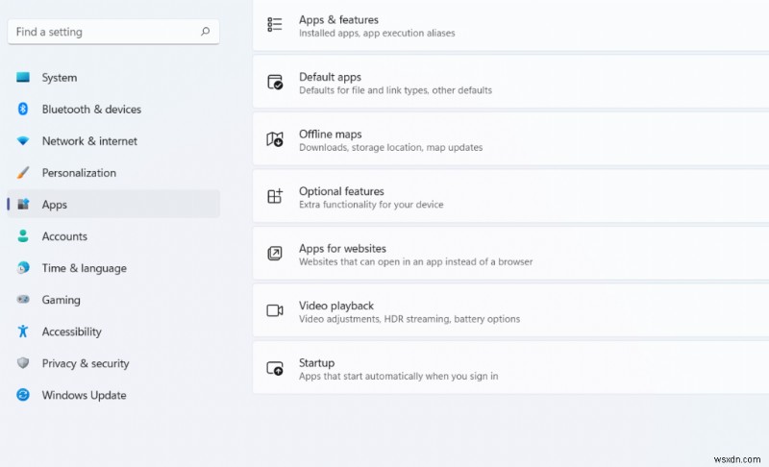Viewport: 769px width, 467px height.
Task: Open the Accounts section
Action: pos(64,236)
